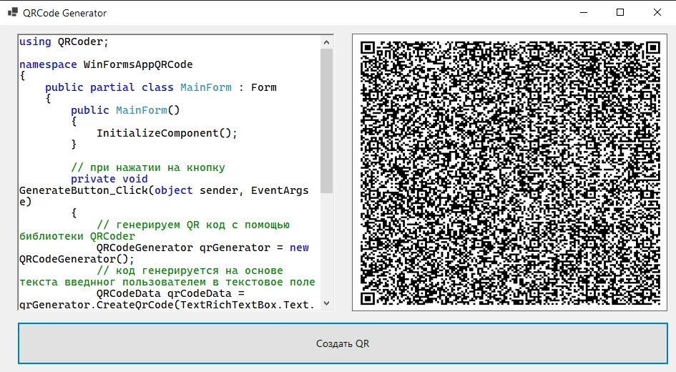The height and width of the screenshot is (372, 676).
Task: Minimize the QRCode Generator window
Action: pyautogui.click(x=584, y=12)
